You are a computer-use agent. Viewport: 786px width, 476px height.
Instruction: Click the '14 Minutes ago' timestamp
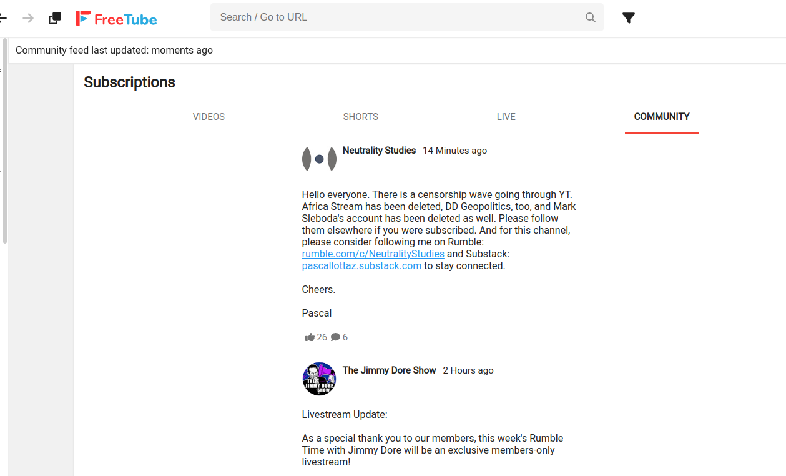(454, 151)
